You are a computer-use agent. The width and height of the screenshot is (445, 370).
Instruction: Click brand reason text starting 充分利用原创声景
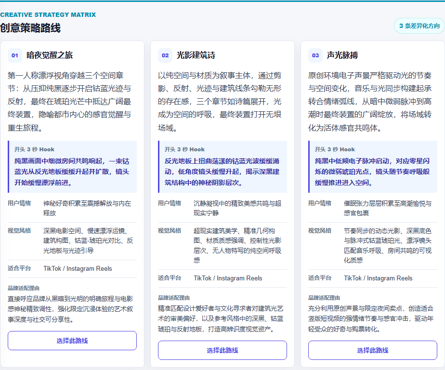371,318
